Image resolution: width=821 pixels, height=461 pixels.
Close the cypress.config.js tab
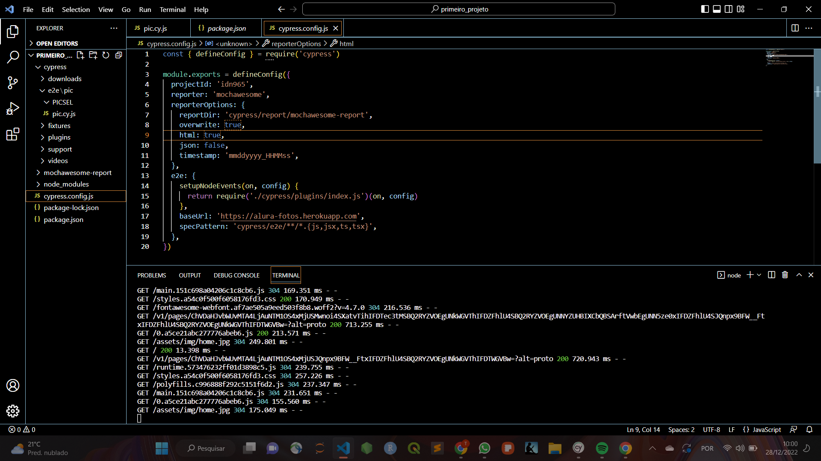(x=336, y=28)
